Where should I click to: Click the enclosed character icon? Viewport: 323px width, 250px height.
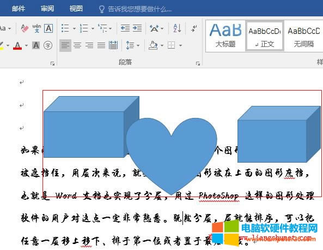click(x=48, y=45)
